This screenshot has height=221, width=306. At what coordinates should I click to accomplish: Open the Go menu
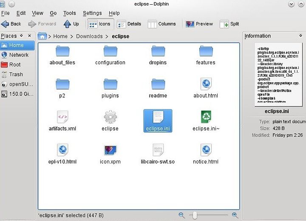pos(53,13)
